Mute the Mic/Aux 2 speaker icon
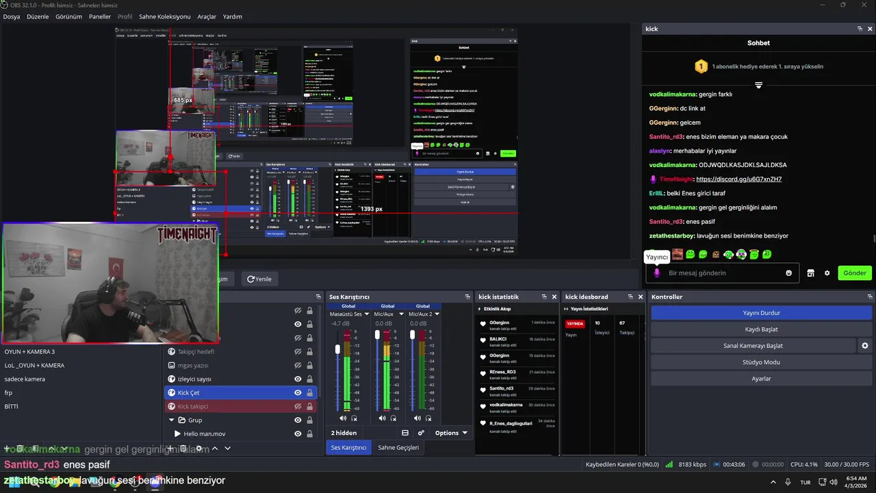The image size is (876, 493). [417, 418]
